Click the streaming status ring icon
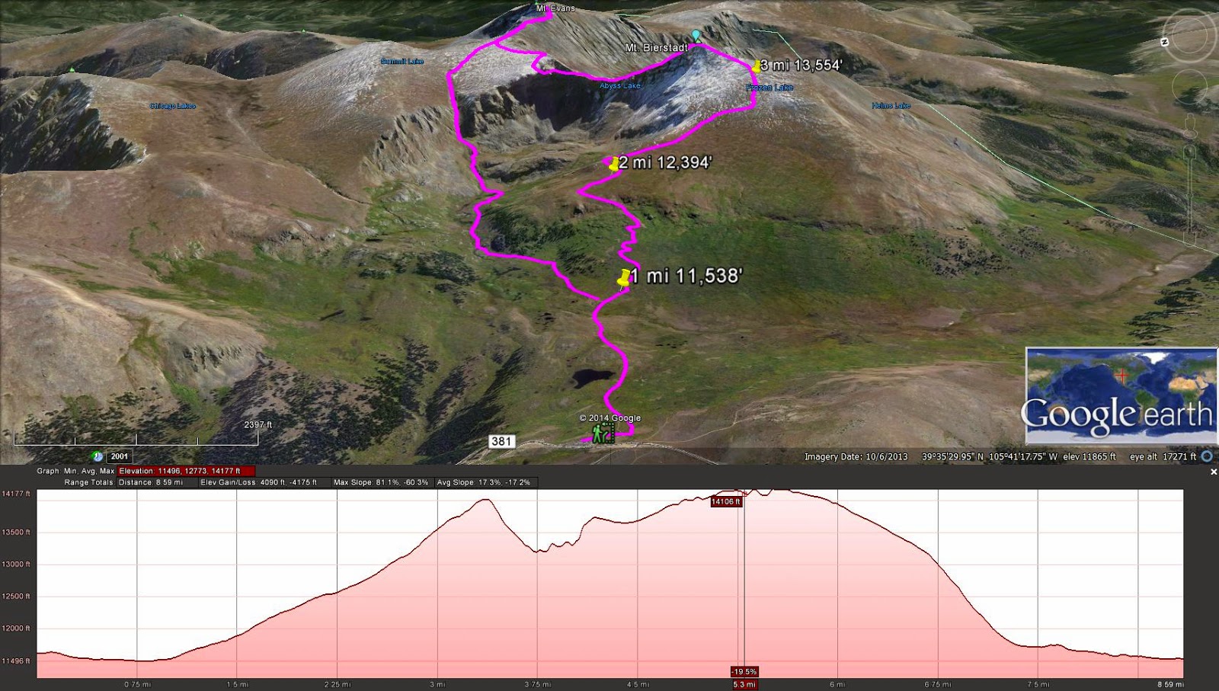This screenshot has width=1219, height=691. [1207, 456]
